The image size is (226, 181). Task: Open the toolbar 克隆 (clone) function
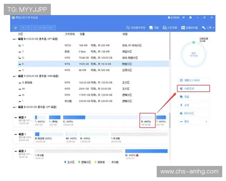click(x=154, y=28)
